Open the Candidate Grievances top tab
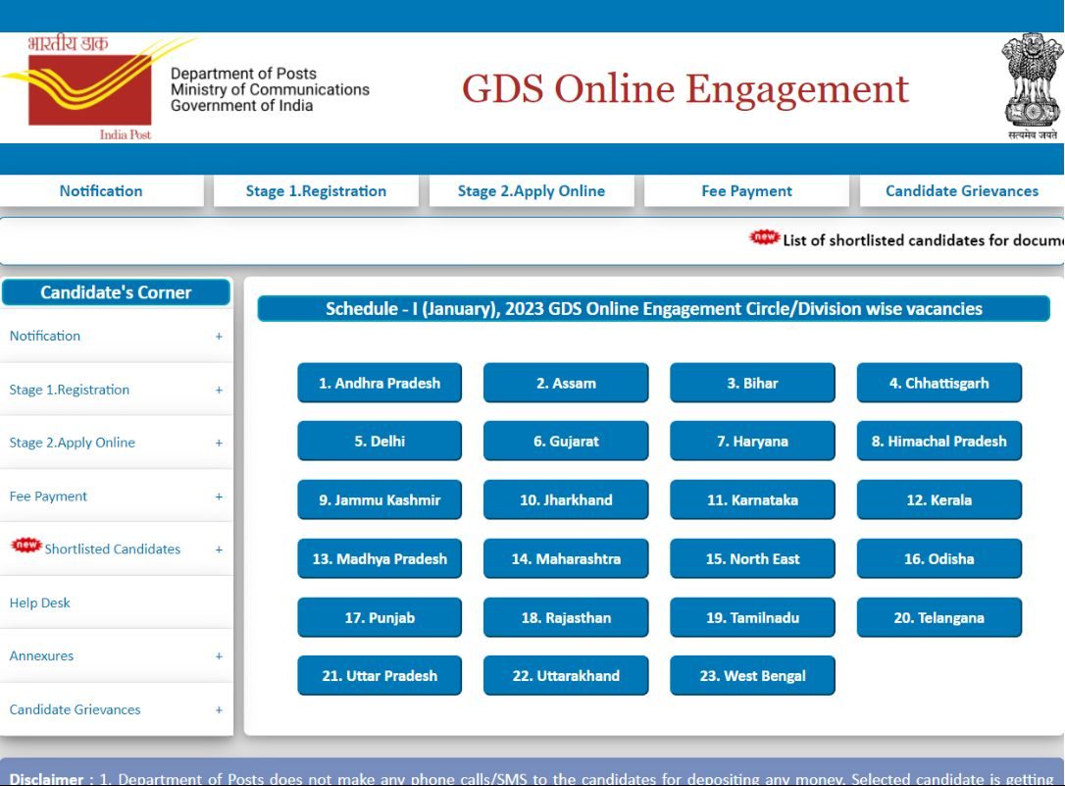1065x786 pixels. (x=962, y=191)
